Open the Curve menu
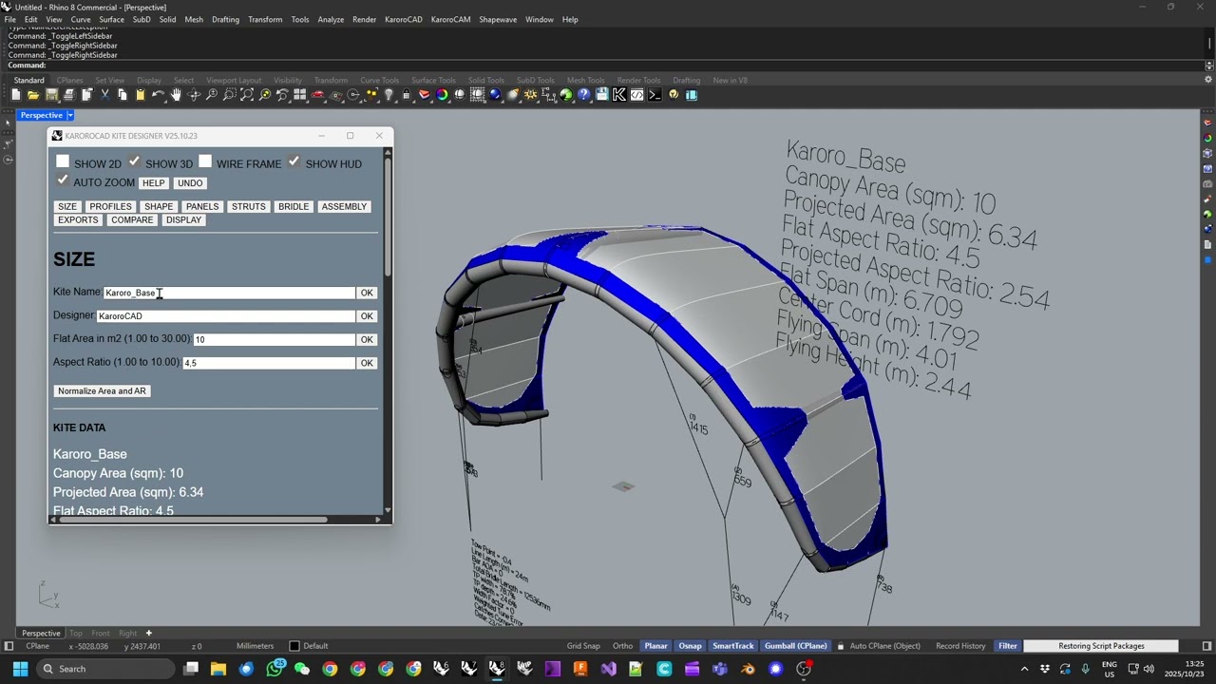1216x684 pixels. (81, 19)
